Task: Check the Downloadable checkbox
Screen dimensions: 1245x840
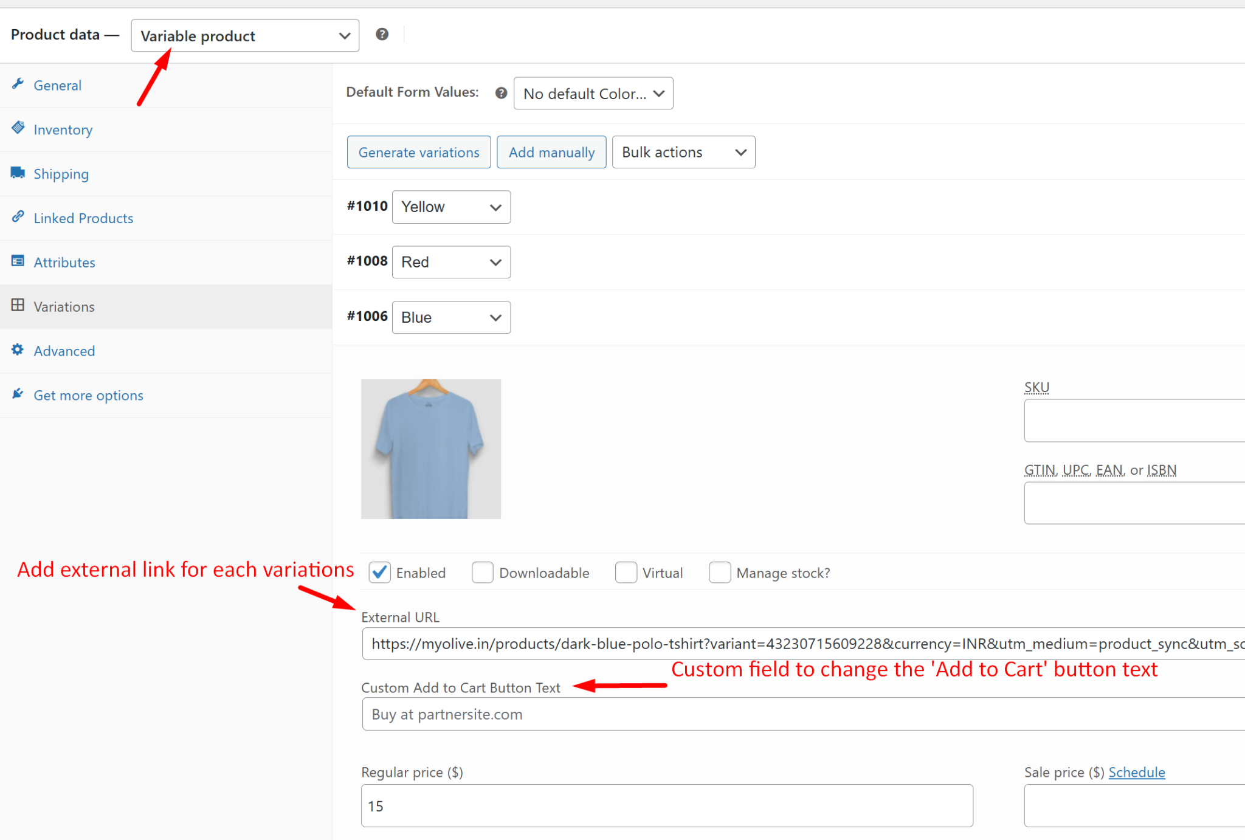Action: point(482,572)
